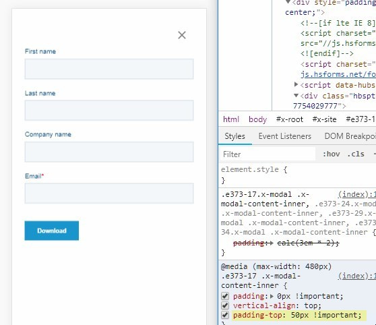Open the DOM Breakpoints tab
This screenshot has width=376, height=325.
coord(350,136)
